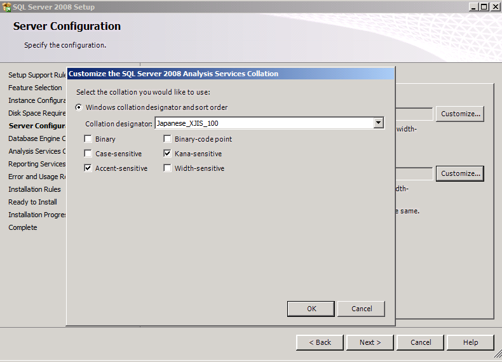Toggle the Width-sensitive checkbox
The height and width of the screenshot is (362, 502).
click(167, 168)
